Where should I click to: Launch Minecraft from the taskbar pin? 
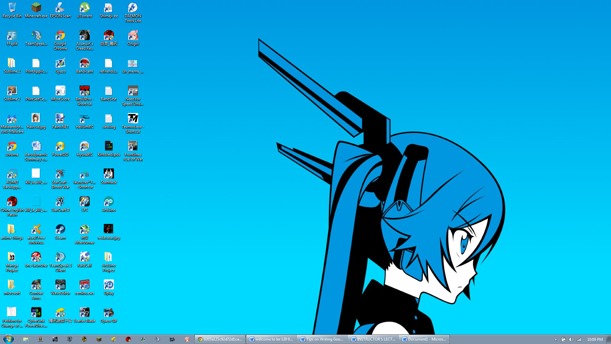coord(99,339)
